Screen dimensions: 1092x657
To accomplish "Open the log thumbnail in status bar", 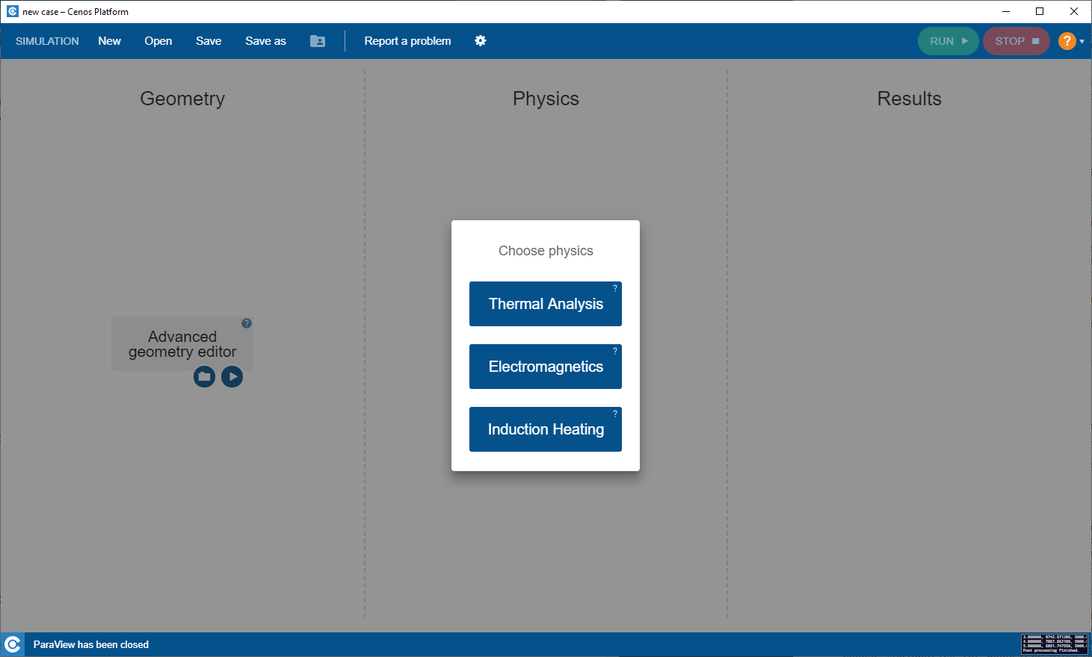I will (1054, 644).
